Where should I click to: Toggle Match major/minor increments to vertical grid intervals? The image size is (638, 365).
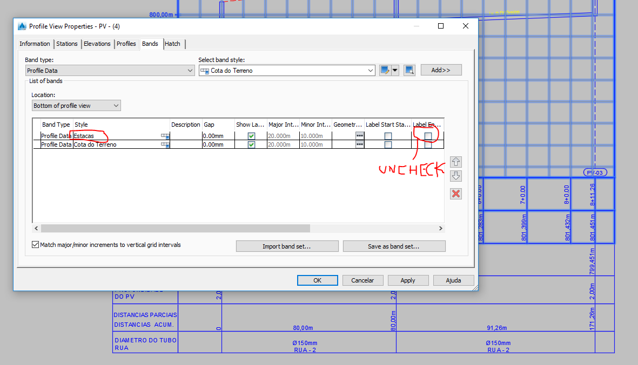35,245
